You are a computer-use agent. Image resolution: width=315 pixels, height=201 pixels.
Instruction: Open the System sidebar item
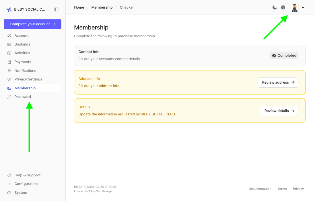32,193
